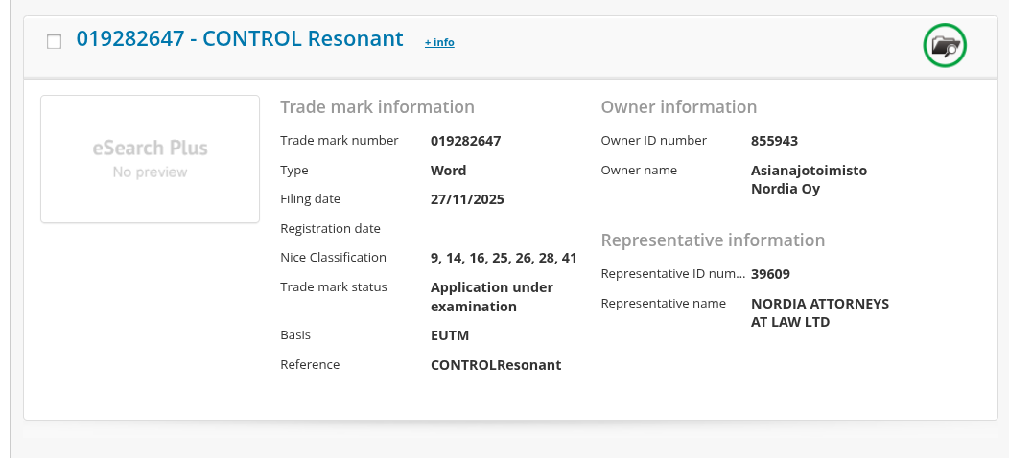Click the Representative information heading
This screenshot has width=1009, height=458.
pos(713,240)
